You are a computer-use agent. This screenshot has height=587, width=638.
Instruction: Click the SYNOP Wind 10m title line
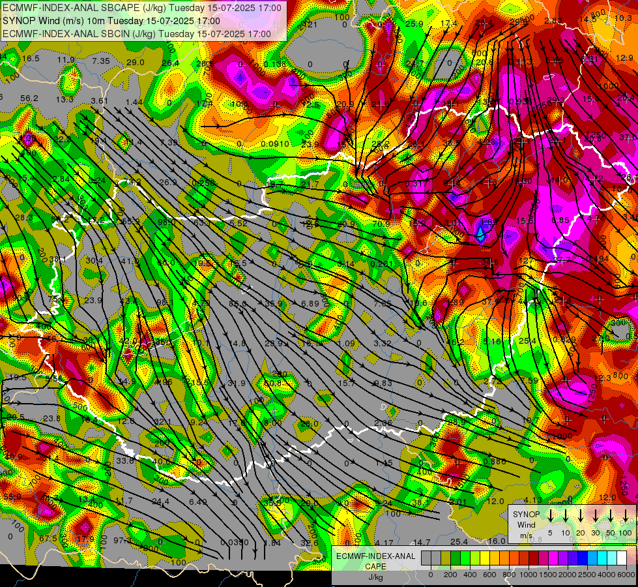[111, 21]
